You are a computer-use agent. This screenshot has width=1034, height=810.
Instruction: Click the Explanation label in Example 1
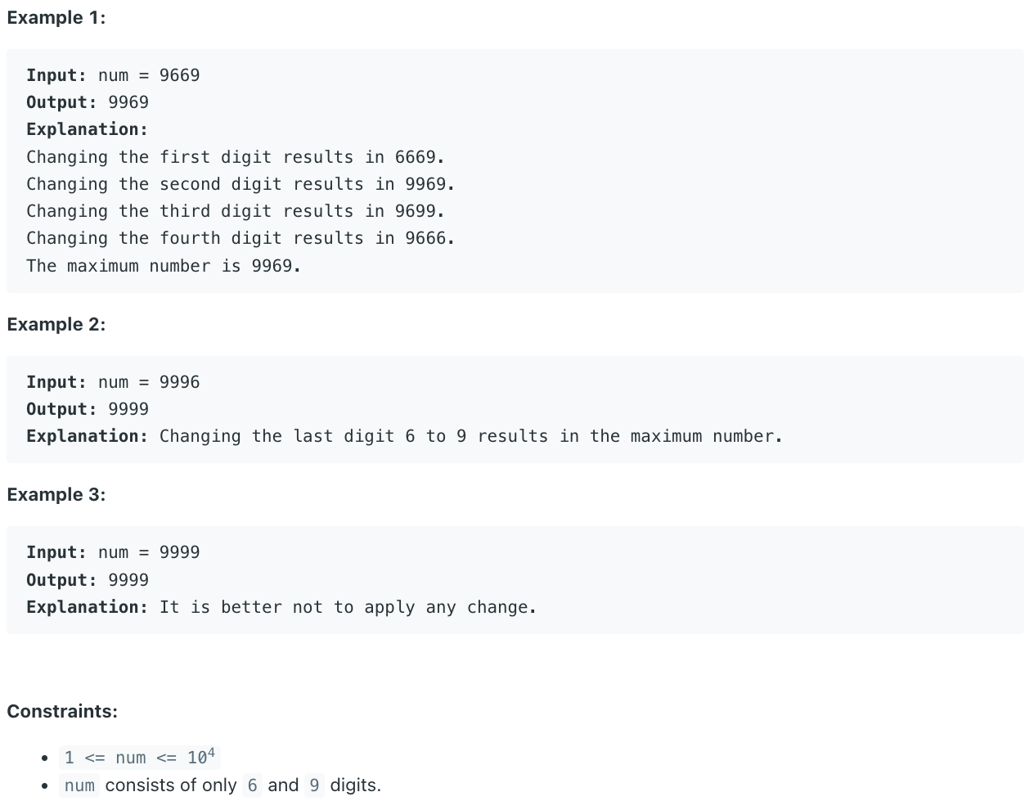point(88,129)
